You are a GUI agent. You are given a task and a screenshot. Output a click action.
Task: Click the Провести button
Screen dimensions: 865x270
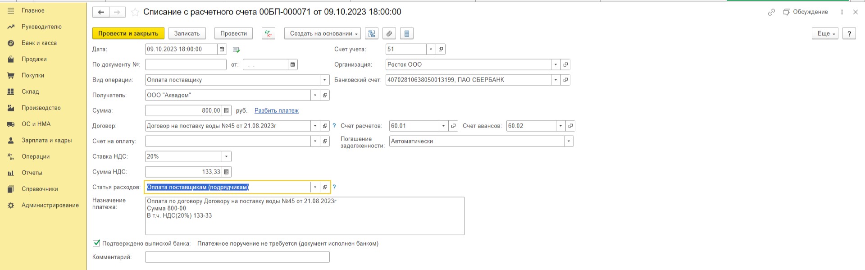pyautogui.click(x=234, y=33)
